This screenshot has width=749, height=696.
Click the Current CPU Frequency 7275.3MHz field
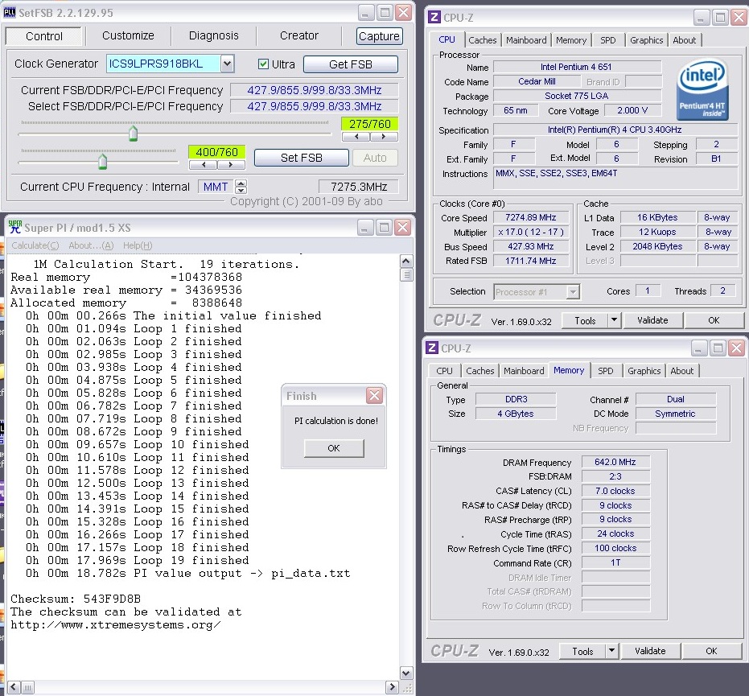tap(358, 187)
